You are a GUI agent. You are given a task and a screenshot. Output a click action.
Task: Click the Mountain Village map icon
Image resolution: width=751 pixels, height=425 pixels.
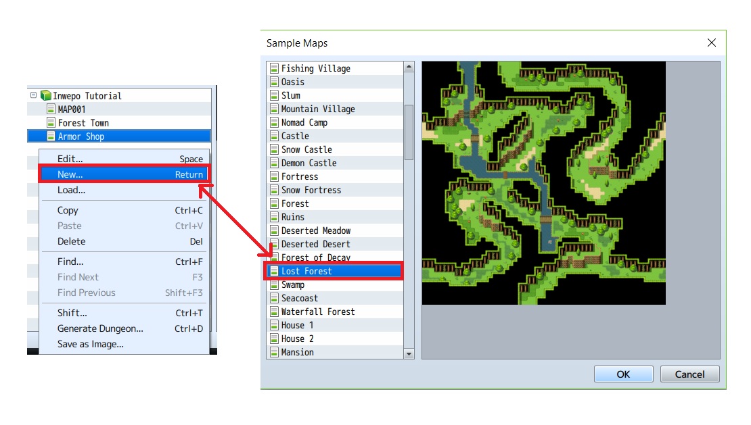pyautogui.click(x=274, y=109)
